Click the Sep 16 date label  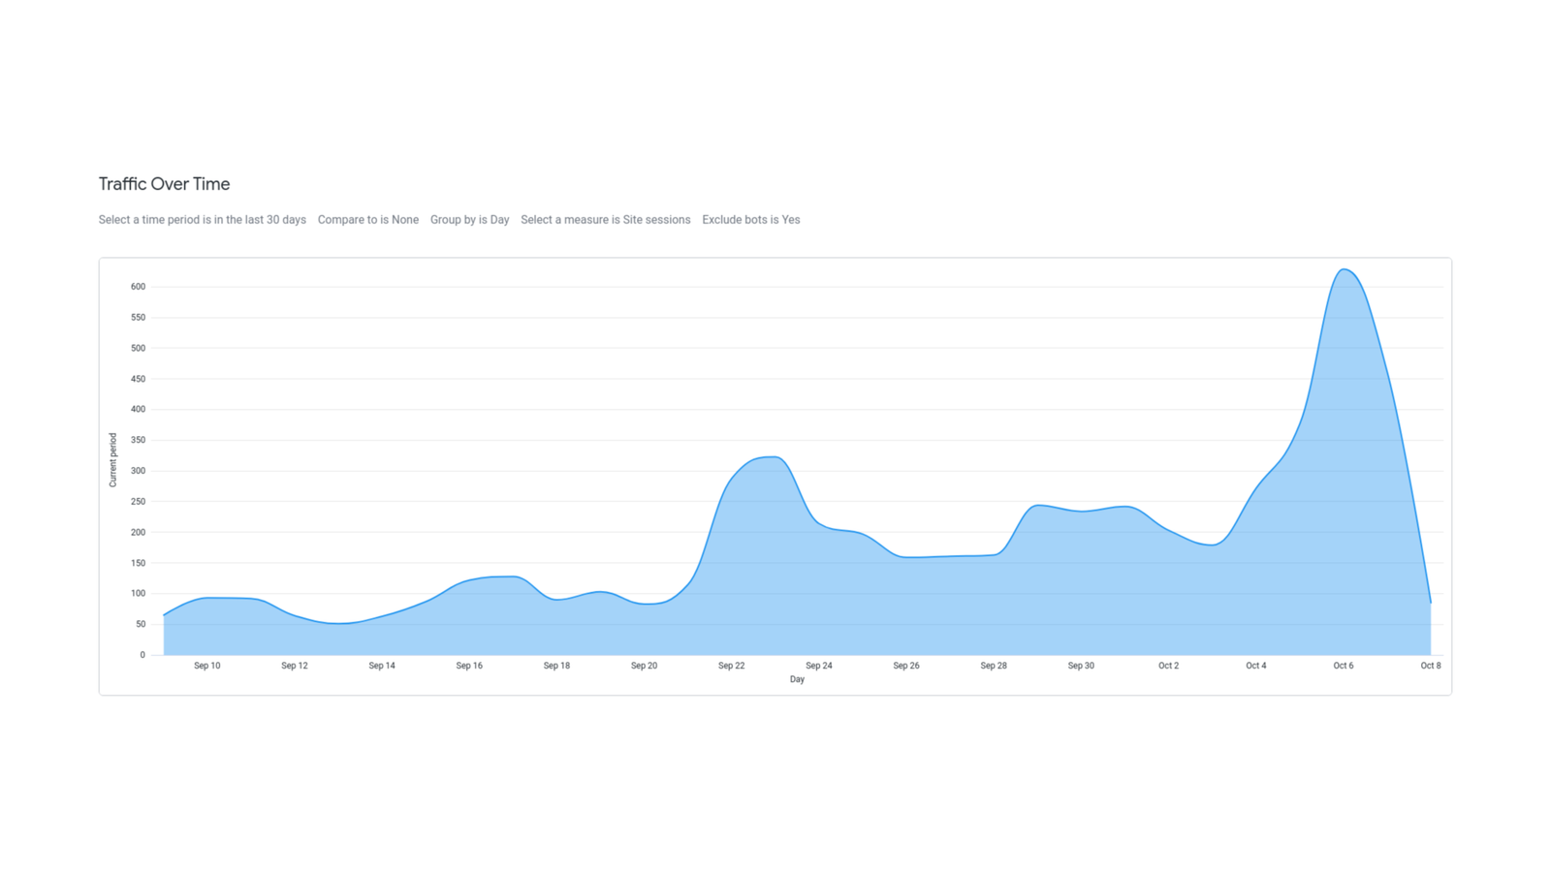coord(470,666)
